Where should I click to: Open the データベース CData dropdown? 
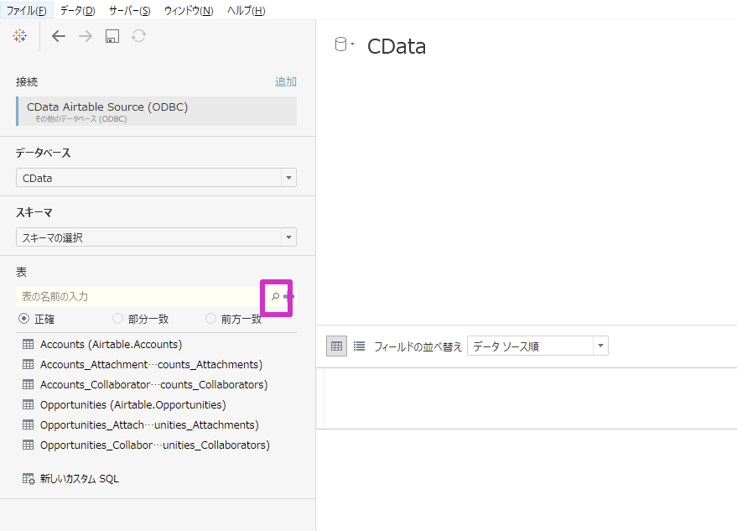coord(156,178)
